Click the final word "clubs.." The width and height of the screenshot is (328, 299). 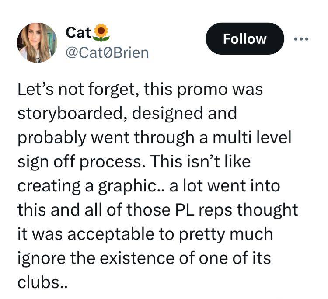point(42,282)
